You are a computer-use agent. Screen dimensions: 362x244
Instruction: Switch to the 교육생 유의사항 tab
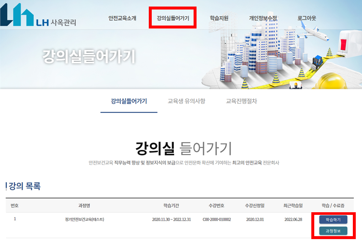(186, 101)
